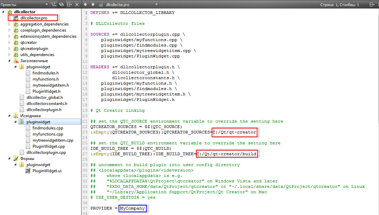Screen dimensions: 379x215
Task: Open the Проекты view dropdown
Action: 47,4
